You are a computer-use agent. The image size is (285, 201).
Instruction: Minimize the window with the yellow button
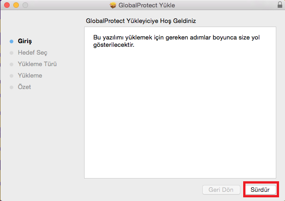(16, 5)
